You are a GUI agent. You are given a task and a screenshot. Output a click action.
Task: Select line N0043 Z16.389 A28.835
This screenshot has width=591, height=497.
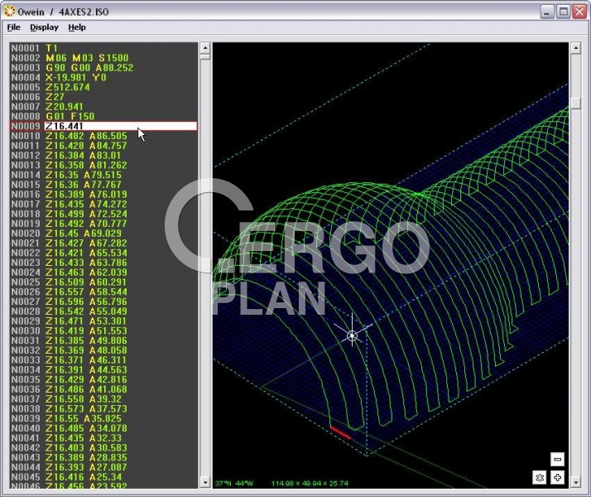click(103, 458)
